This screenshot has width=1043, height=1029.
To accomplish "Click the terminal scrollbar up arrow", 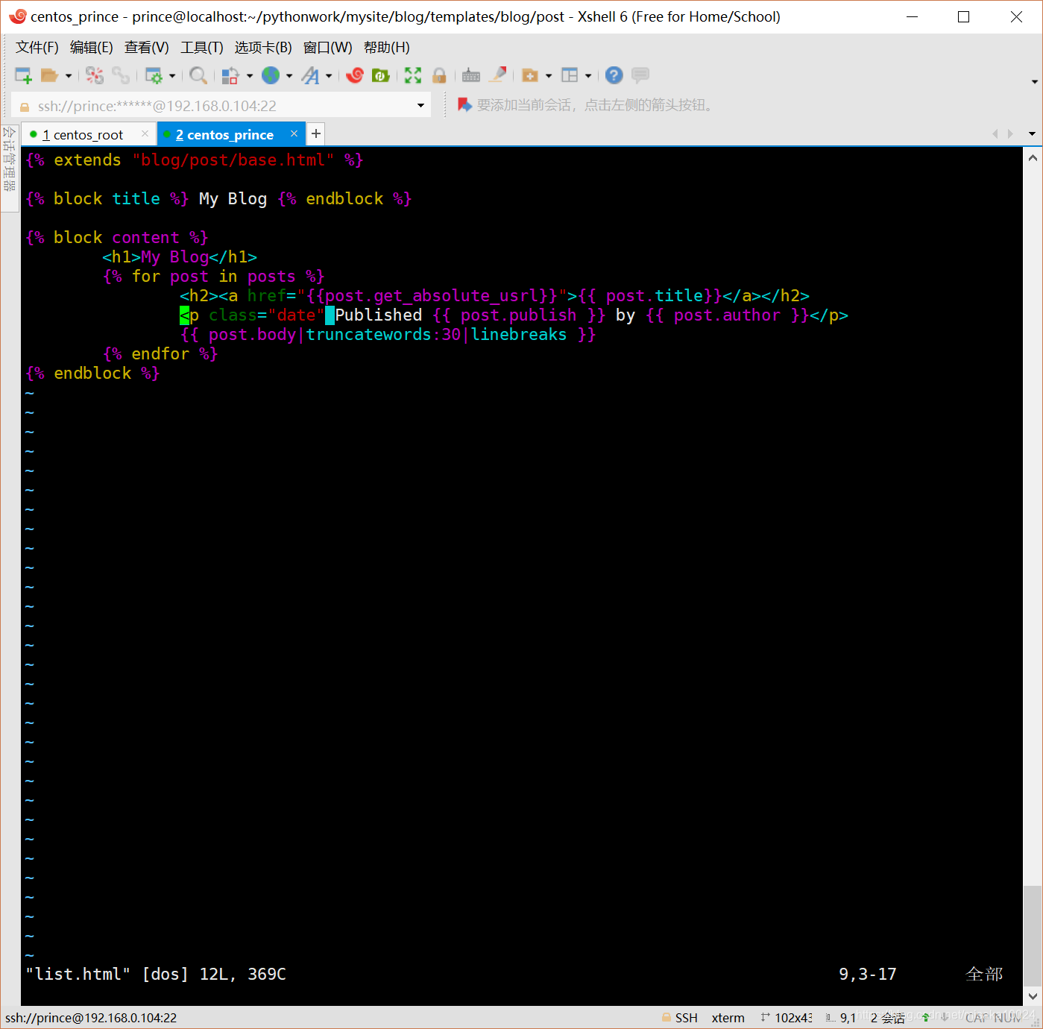I will pos(1033,158).
